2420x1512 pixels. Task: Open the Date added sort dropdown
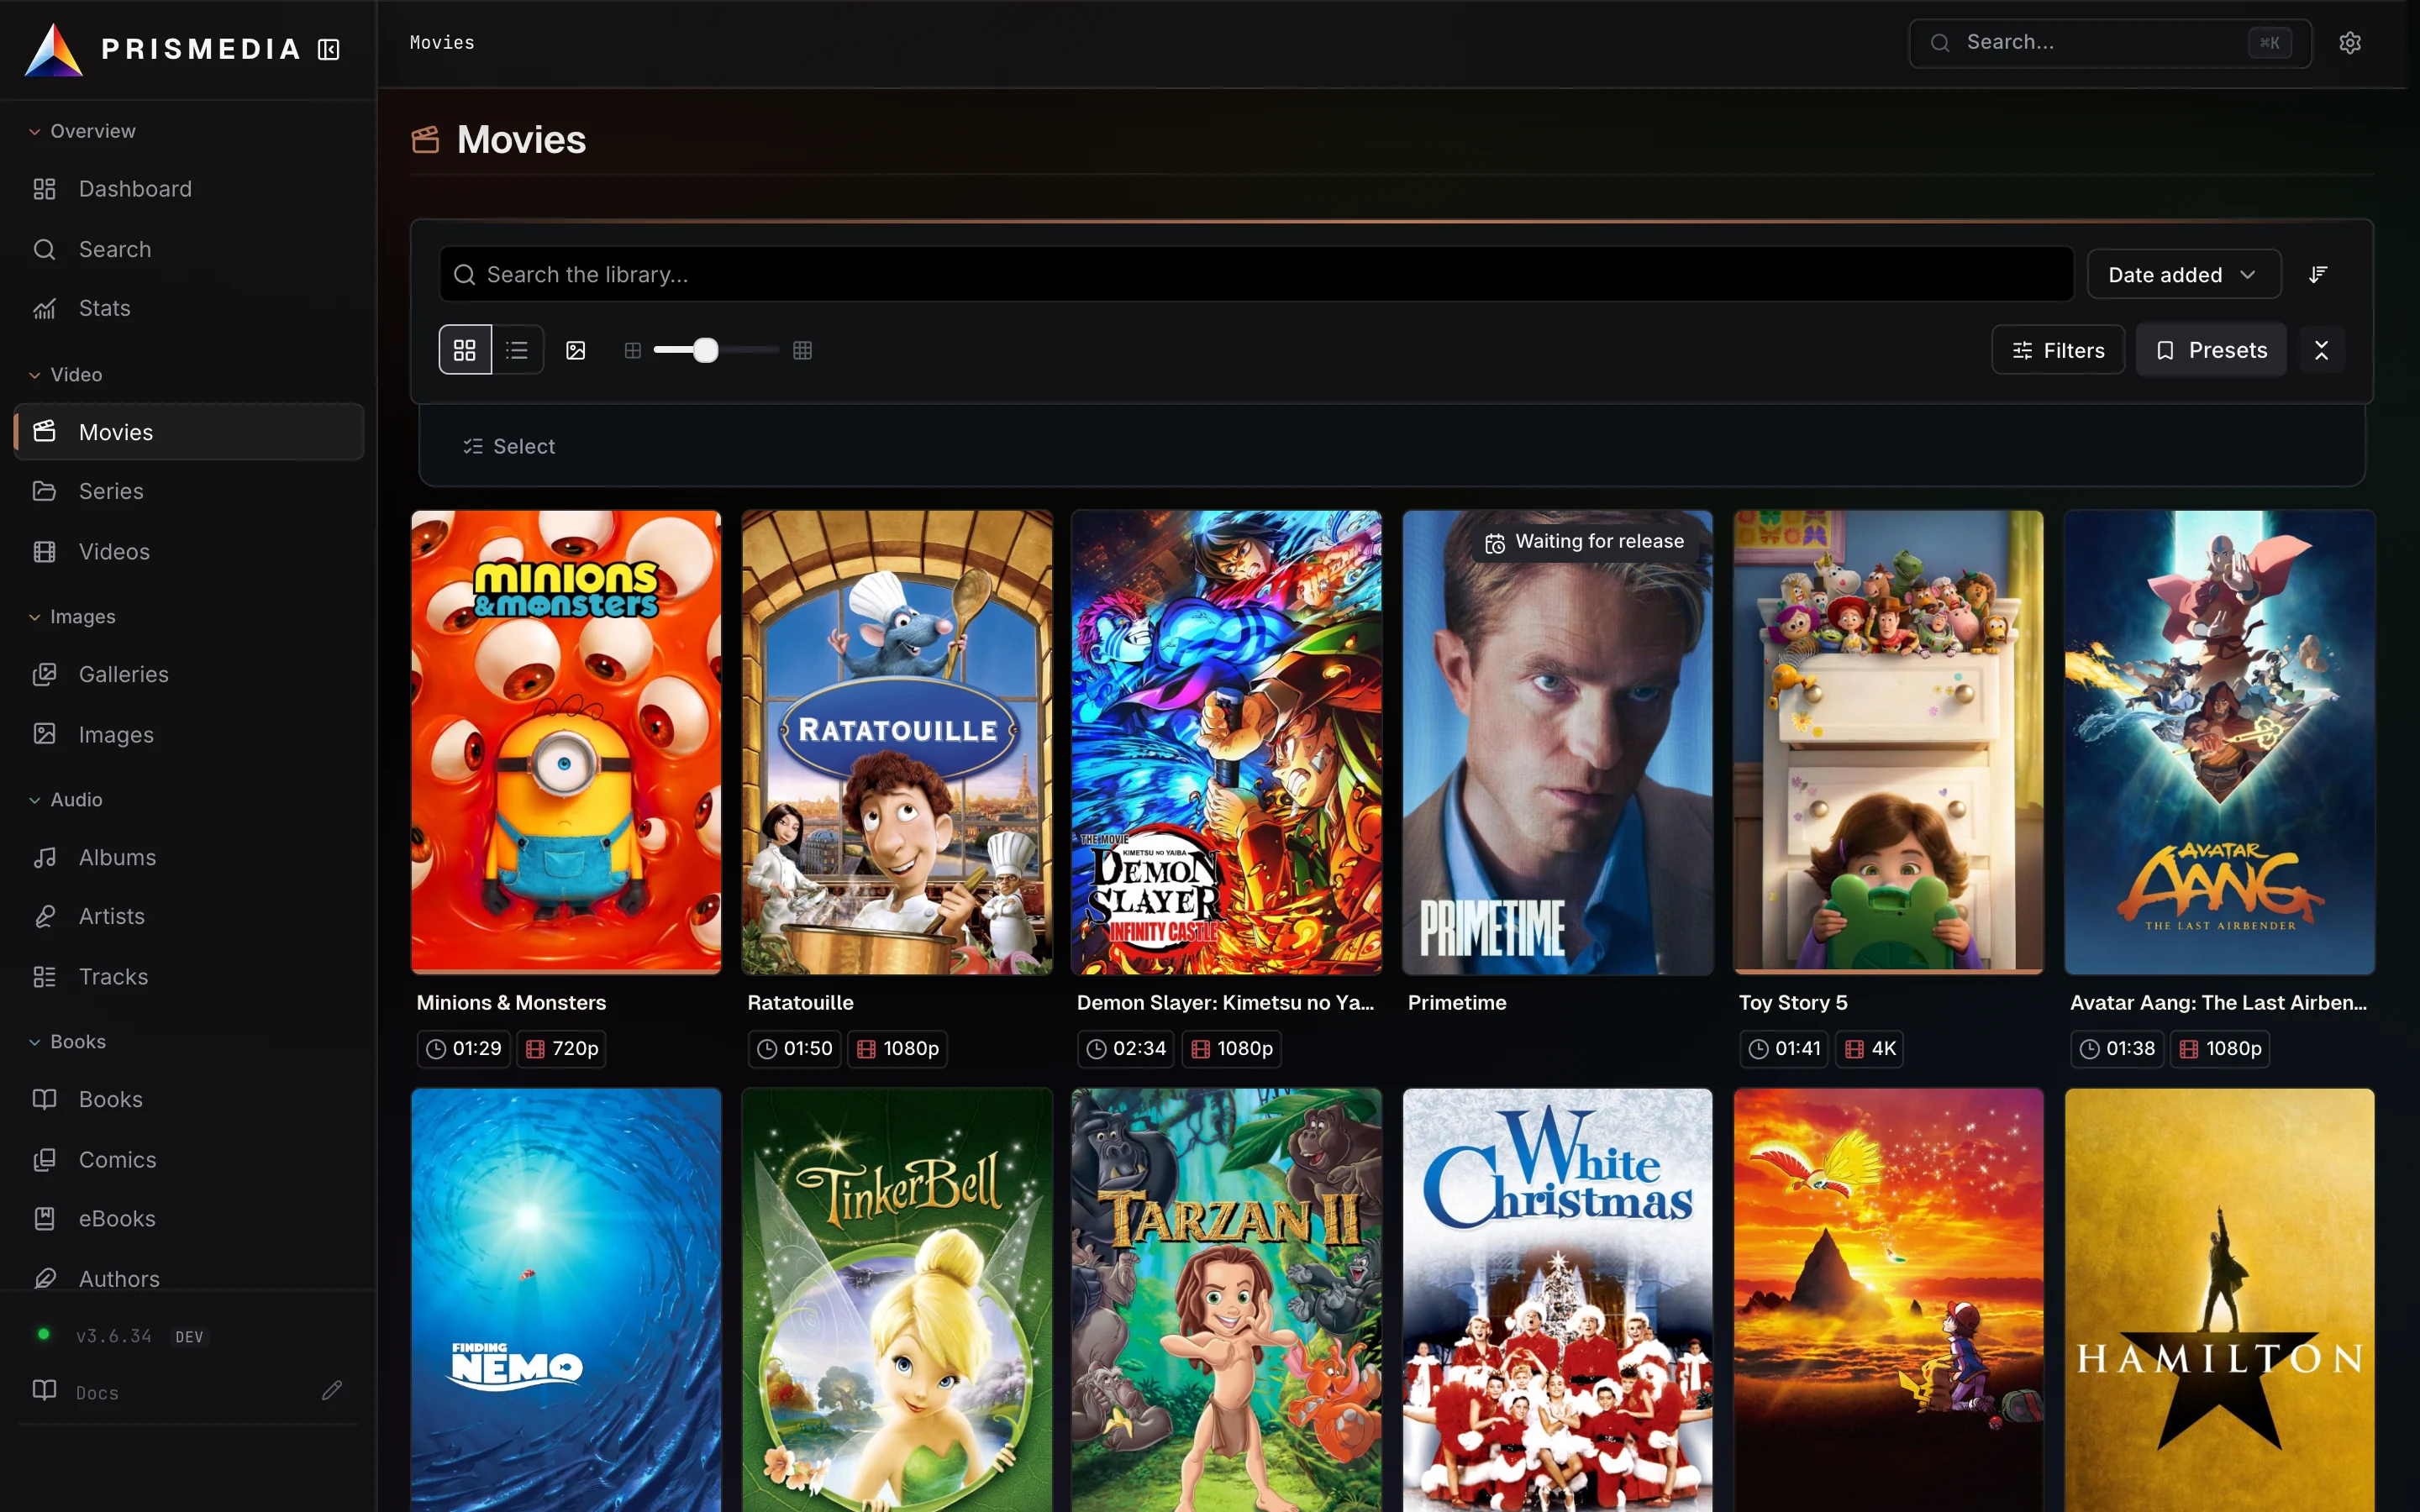pos(2184,274)
